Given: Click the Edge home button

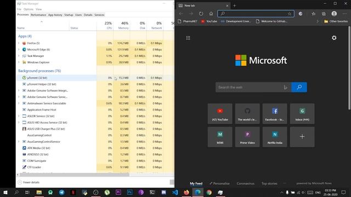Looking at the screenshot, I should (211, 14).
